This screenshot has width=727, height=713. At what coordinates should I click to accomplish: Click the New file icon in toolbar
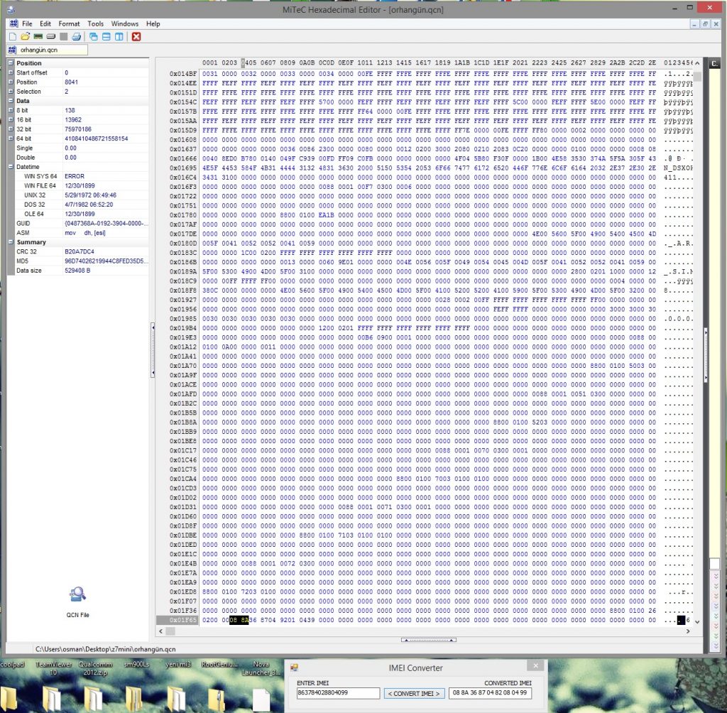[x=13, y=36]
